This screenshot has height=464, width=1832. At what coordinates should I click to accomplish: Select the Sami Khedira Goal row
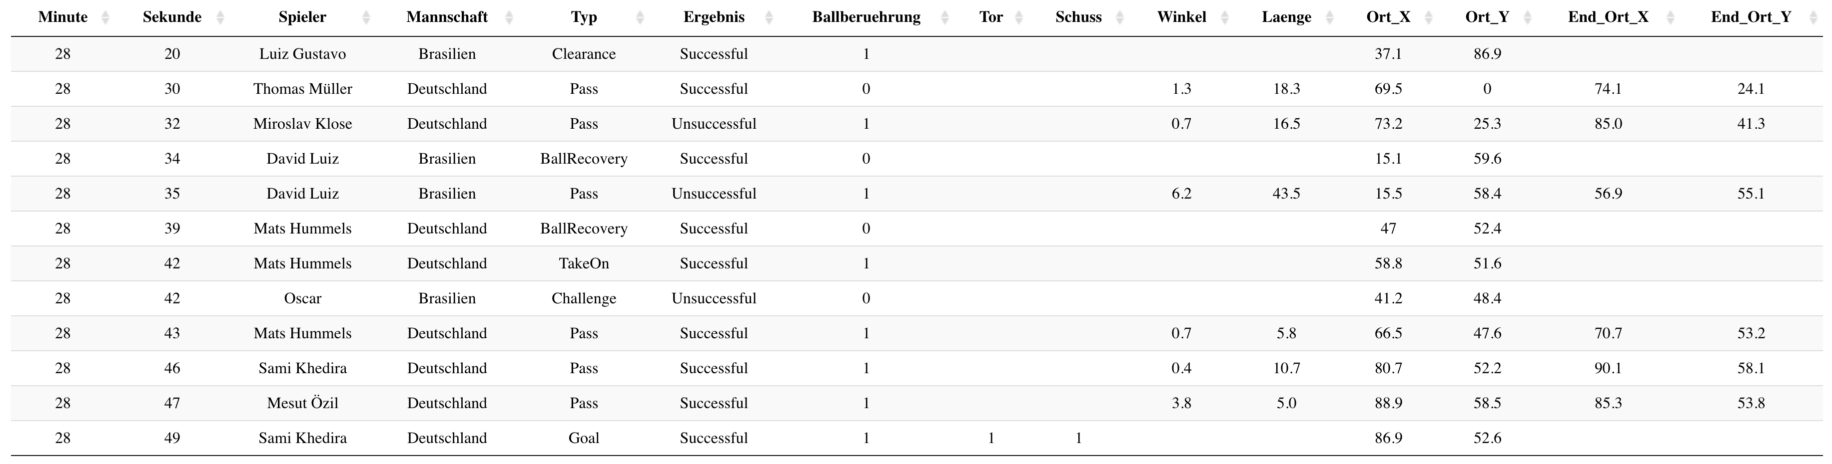[x=583, y=439]
